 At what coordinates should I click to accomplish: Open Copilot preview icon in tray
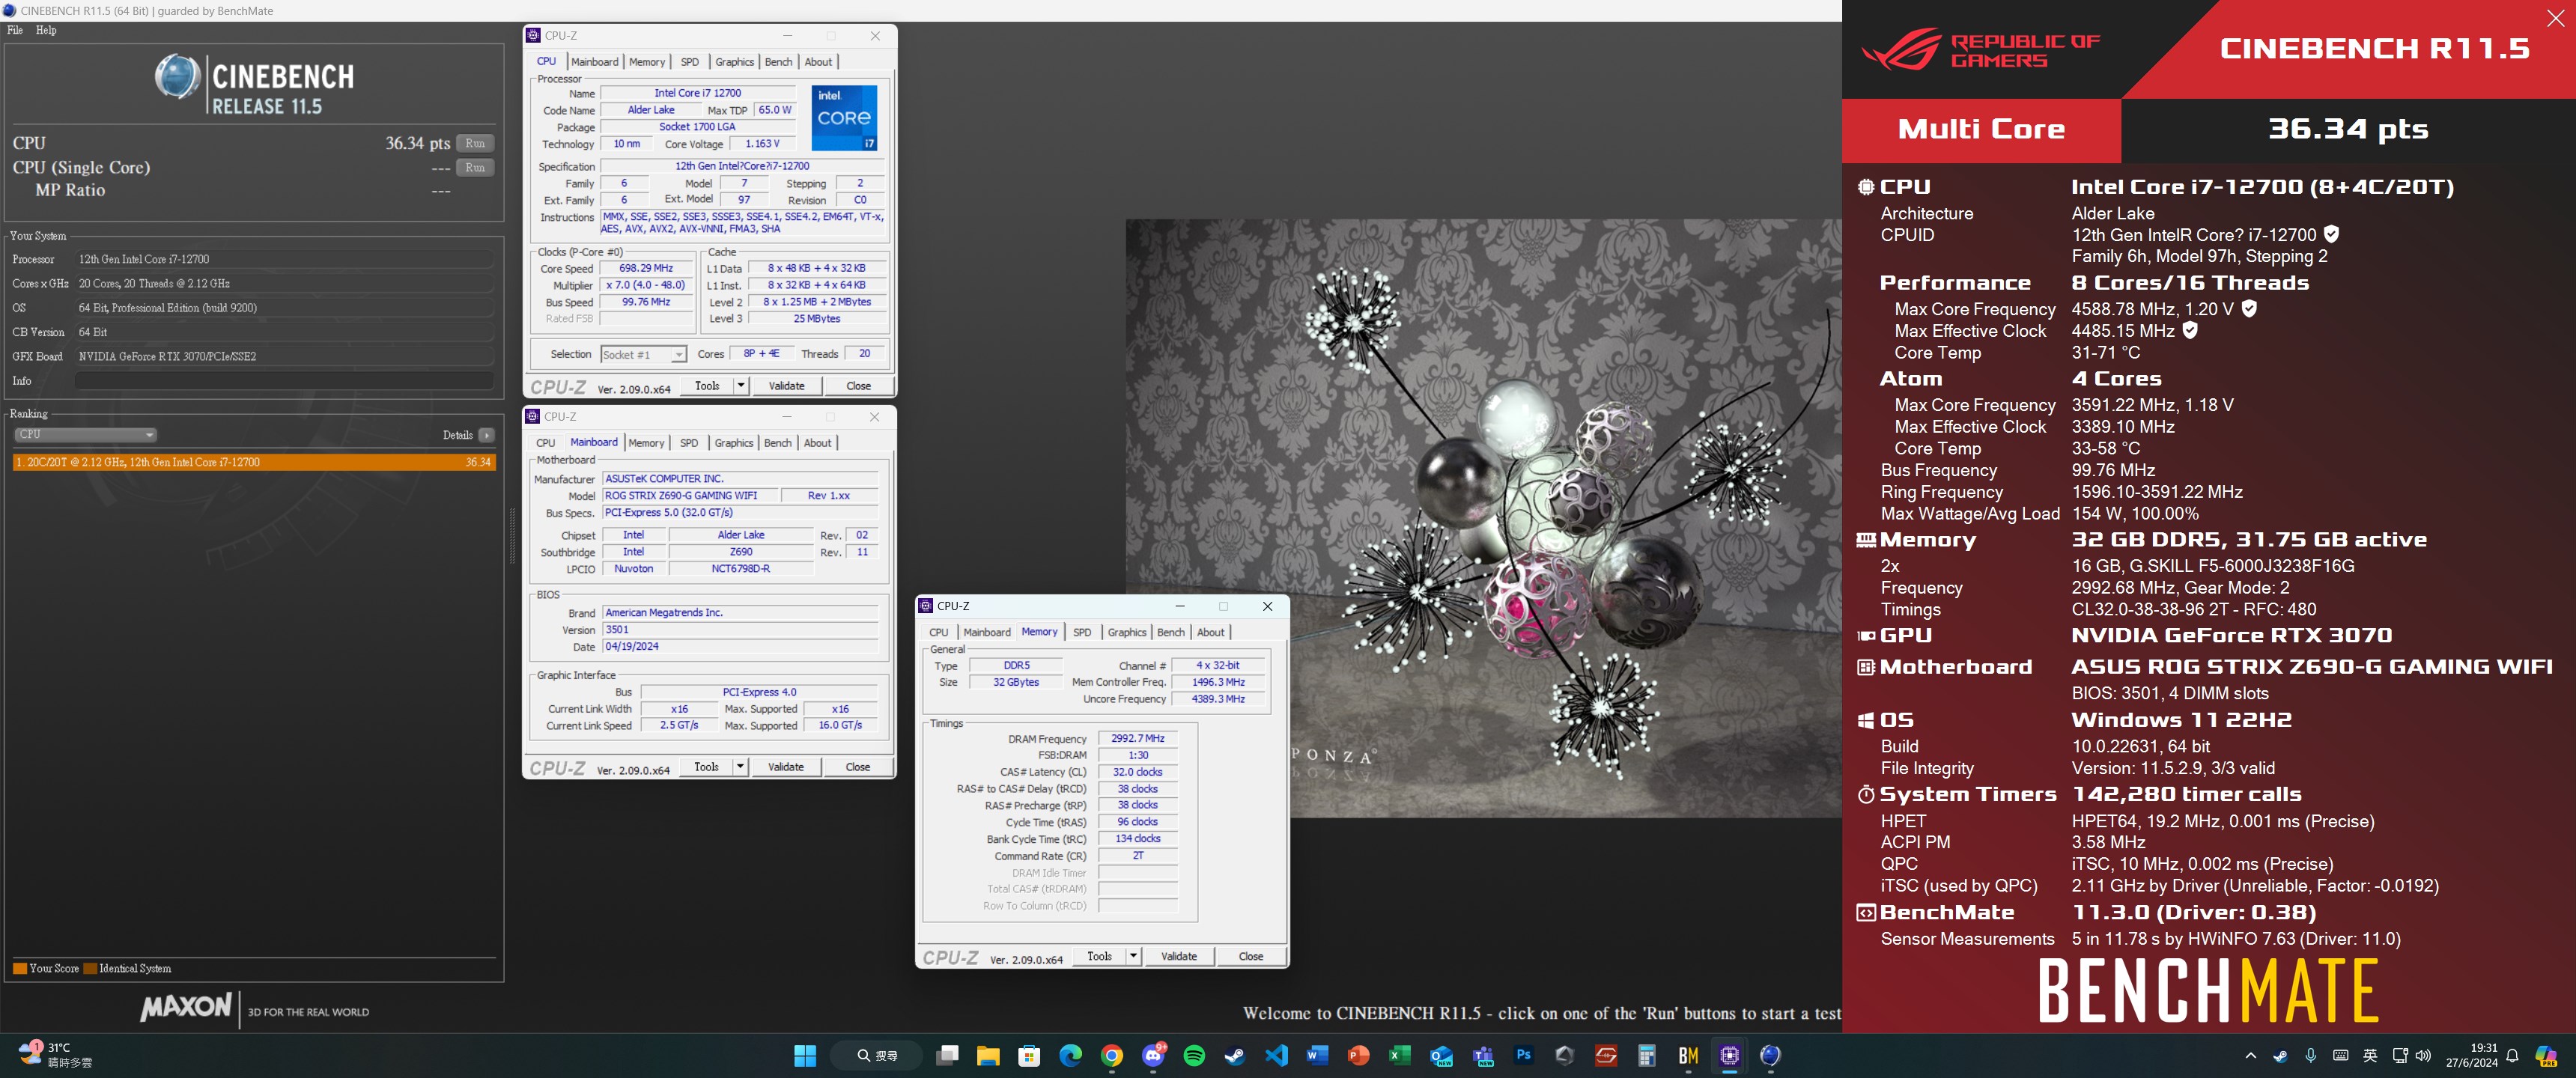[2546, 1056]
